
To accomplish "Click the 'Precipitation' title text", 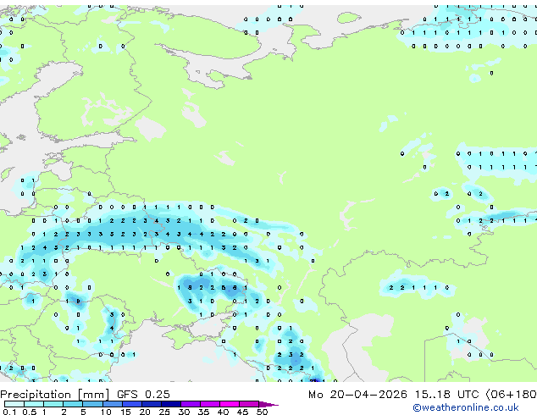I will [36, 395].
